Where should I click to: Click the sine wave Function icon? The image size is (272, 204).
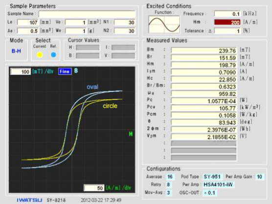[x=164, y=24]
